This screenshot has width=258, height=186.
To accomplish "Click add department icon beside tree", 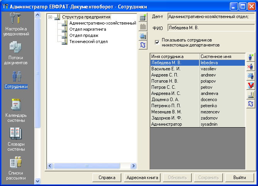I will [143, 17].
